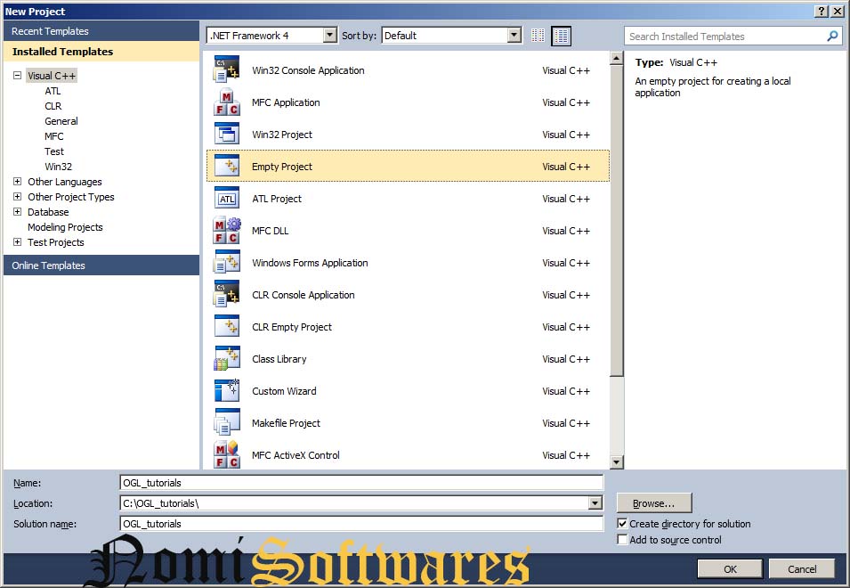The height and width of the screenshot is (588, 850).
Task: Expand the Database tree node
Action: tap(17, 212)
